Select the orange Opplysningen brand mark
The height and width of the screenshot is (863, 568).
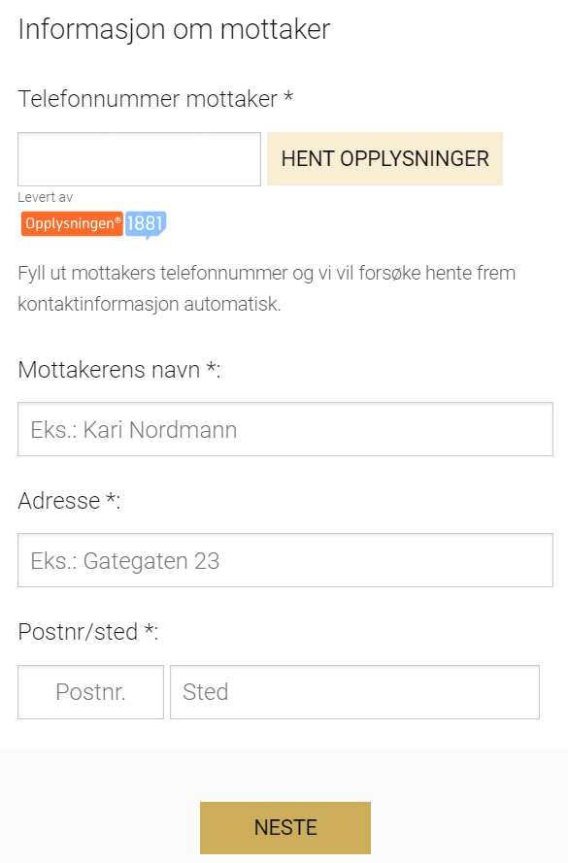[x=71, y=224]
